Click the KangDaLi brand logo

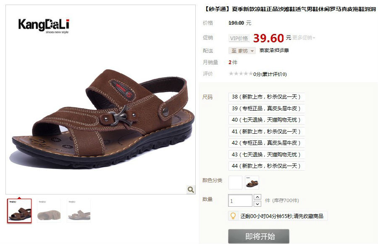[x=44, y=26]
